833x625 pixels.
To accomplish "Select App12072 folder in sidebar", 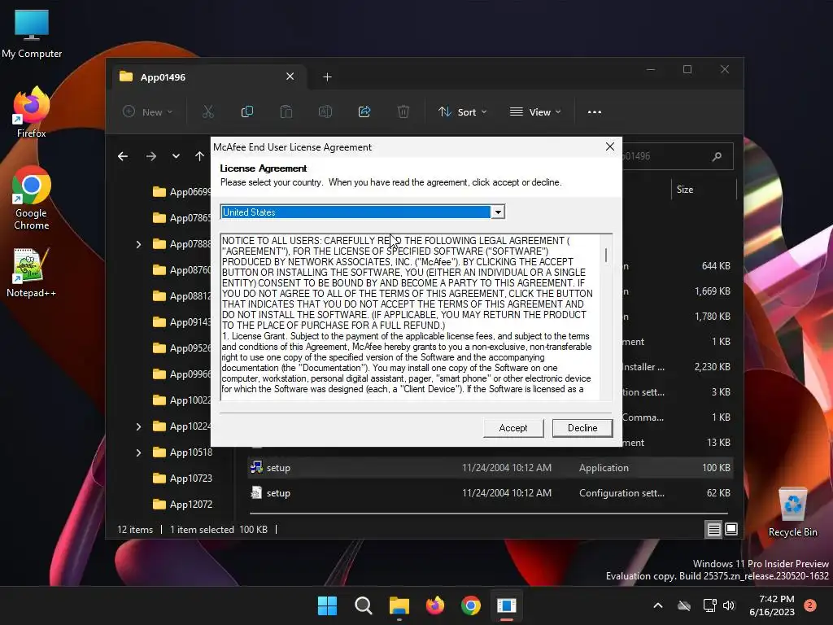I will click(182, 505).
